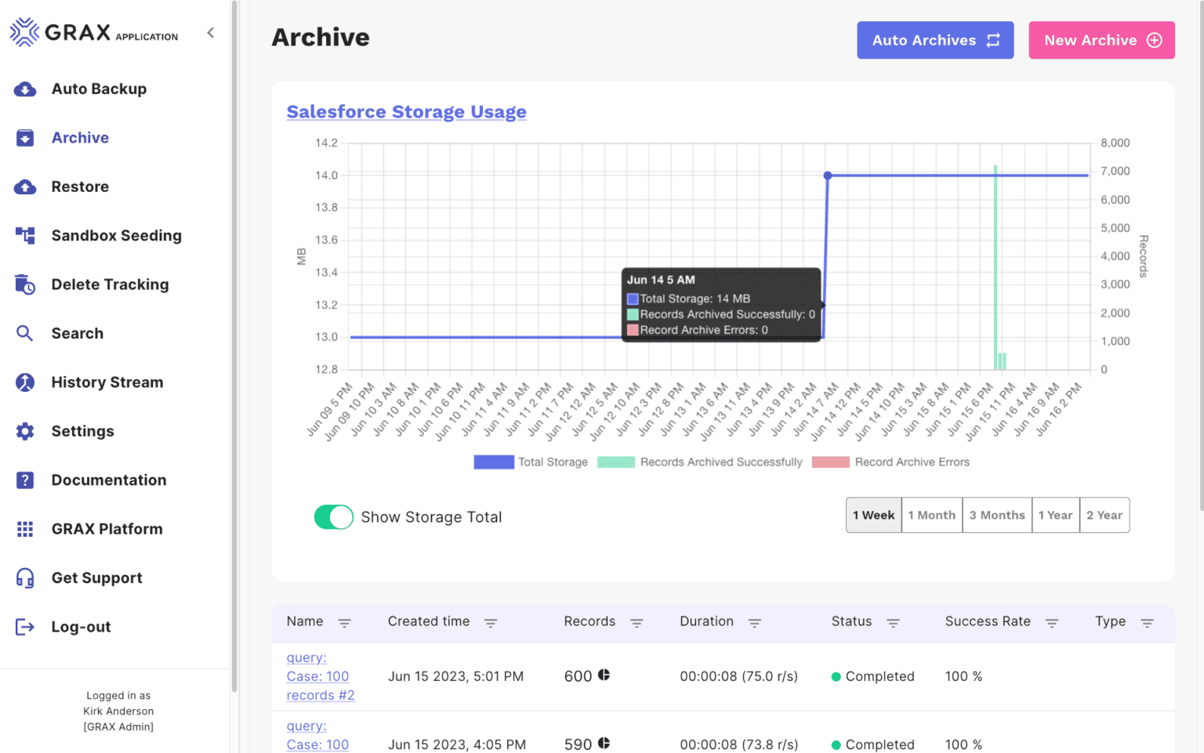1204x753 pixels.
Task: Collapse the sidebar with the chevron
Action: 210,33
